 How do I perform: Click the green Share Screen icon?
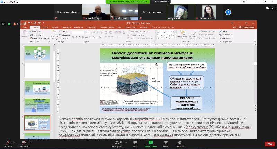[150, 142]
